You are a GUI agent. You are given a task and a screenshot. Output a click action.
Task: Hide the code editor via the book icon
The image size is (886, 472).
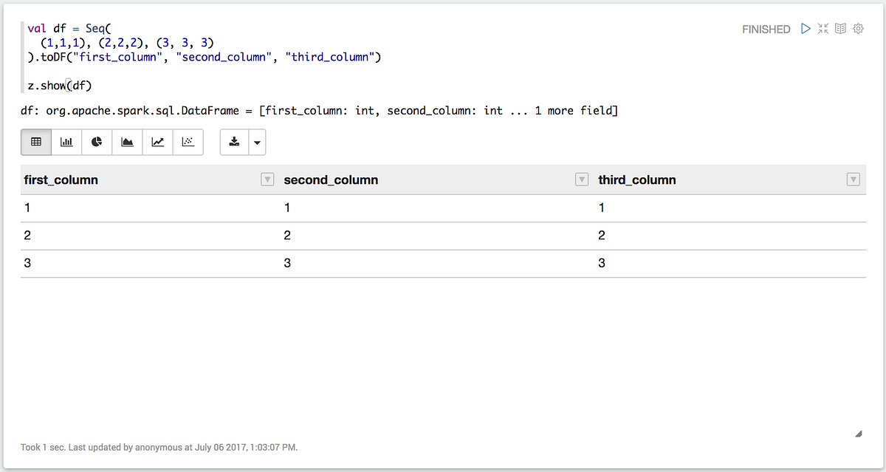pos(840,28)
